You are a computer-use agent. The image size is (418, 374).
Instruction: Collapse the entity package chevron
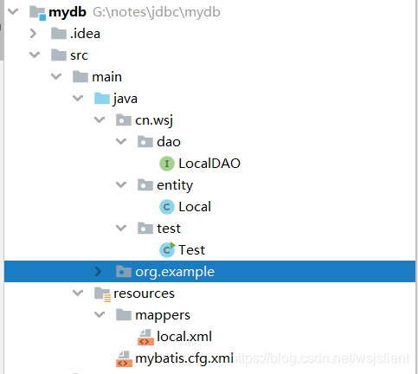point(121,185)
